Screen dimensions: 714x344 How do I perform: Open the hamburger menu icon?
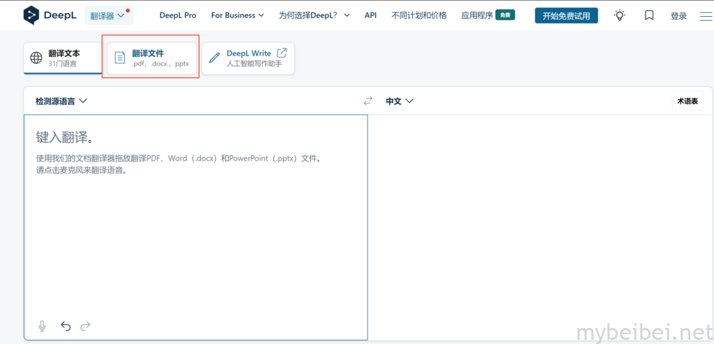tap(706, 16)
